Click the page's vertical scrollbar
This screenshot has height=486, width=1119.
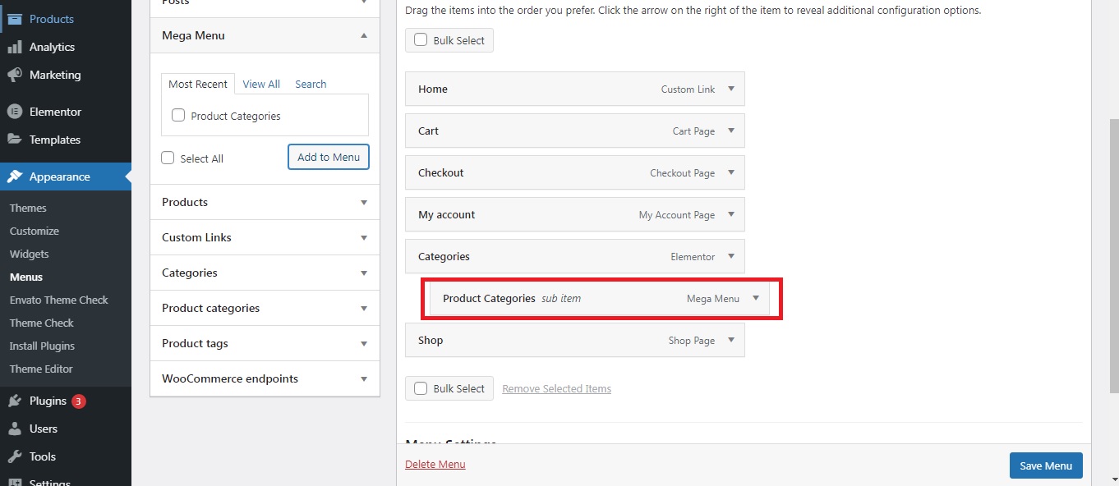pyautogui.click(x=1113, y=246)
